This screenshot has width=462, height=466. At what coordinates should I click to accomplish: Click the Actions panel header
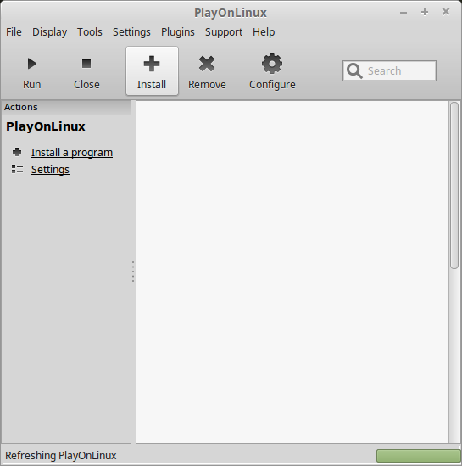click(66, 107)
